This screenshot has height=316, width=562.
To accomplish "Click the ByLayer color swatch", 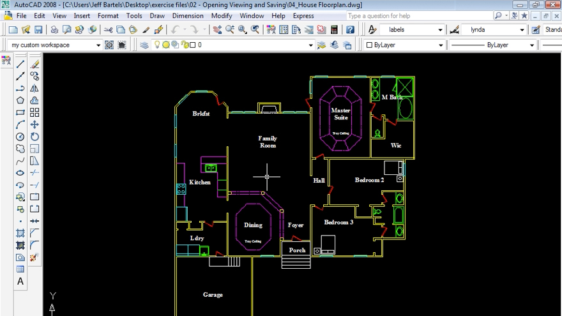I will (x=369, y=45).
